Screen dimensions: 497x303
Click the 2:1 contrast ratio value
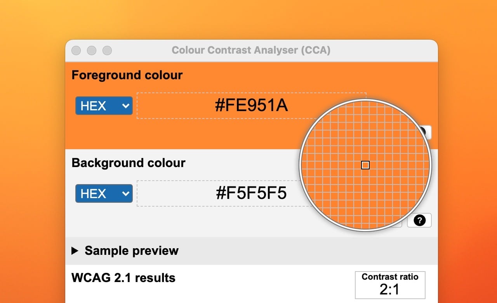389,289
